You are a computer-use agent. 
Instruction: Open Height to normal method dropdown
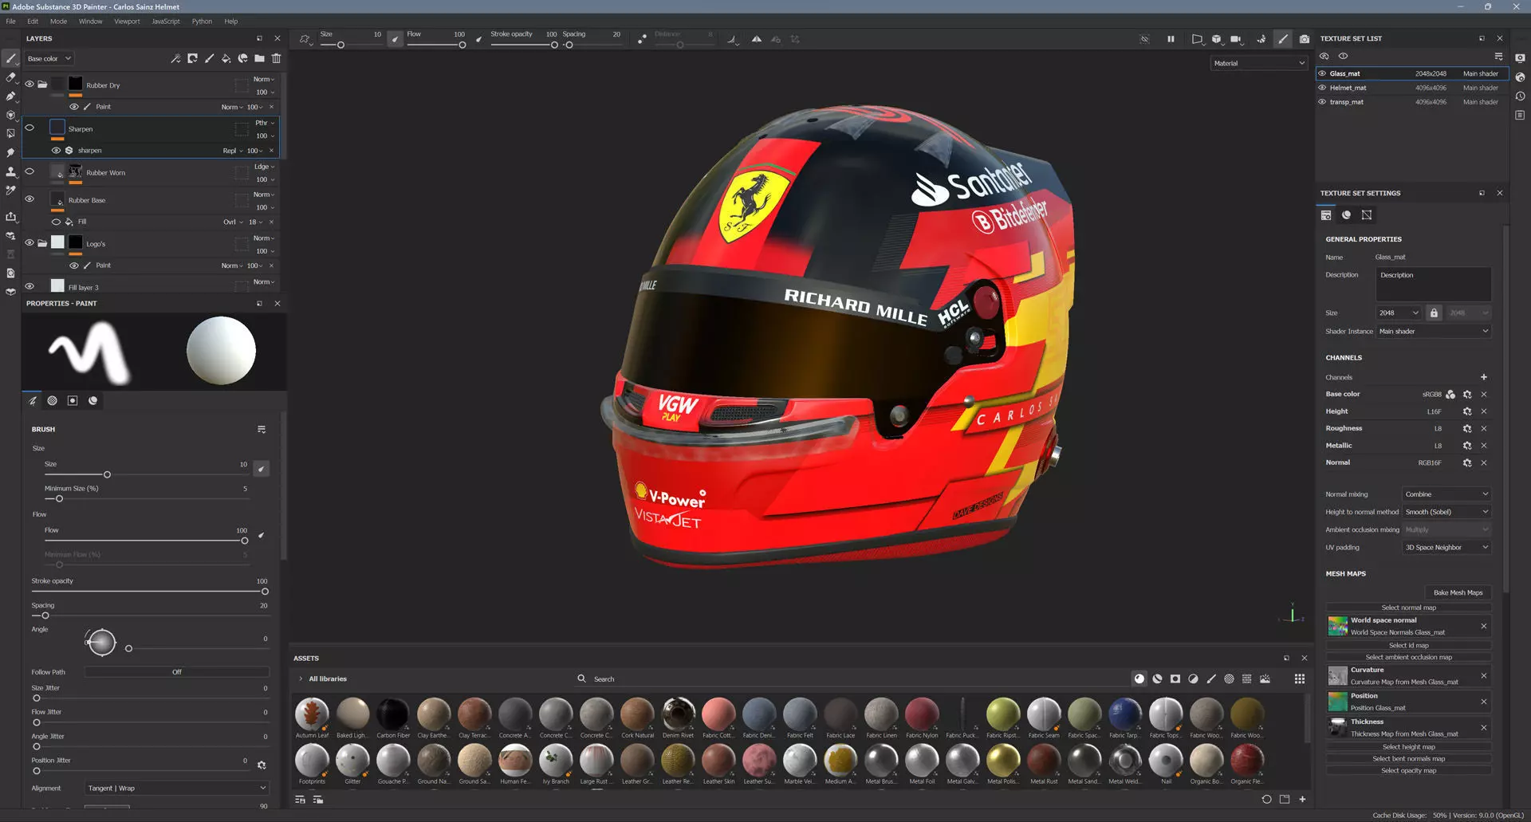pyautogui.click(x=1446, y=512)
